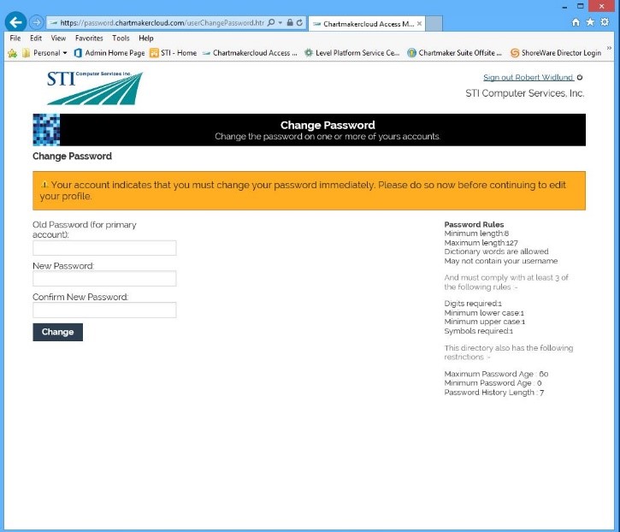
Task: Click the Change button
Action: coord(57,332)
